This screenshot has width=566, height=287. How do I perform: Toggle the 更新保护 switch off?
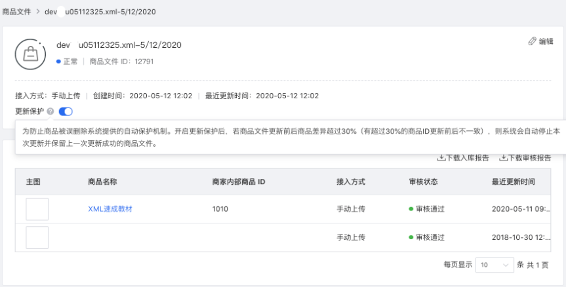(x=66, y=111)
